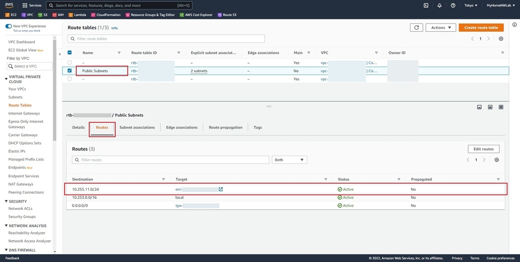Screen dimensions: 520x262
Task: Open Security Groups in sidebar
Action: (x=22, y=217)
